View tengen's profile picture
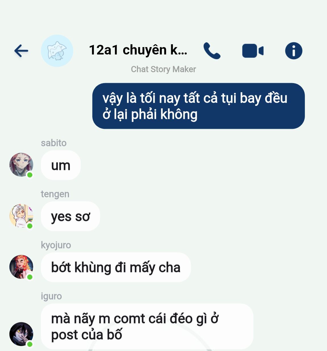This screenshot has width=327, height=351. coord(21,216)
